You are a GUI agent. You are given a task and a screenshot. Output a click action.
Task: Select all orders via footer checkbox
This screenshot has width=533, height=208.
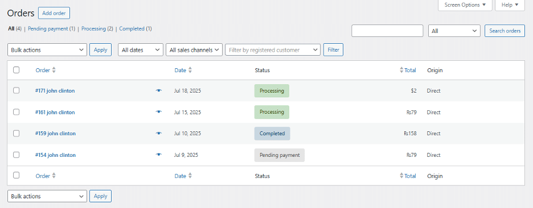[17, 175]
